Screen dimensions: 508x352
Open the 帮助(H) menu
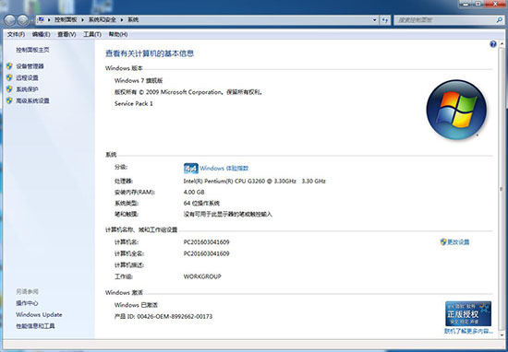click(118, 34)
